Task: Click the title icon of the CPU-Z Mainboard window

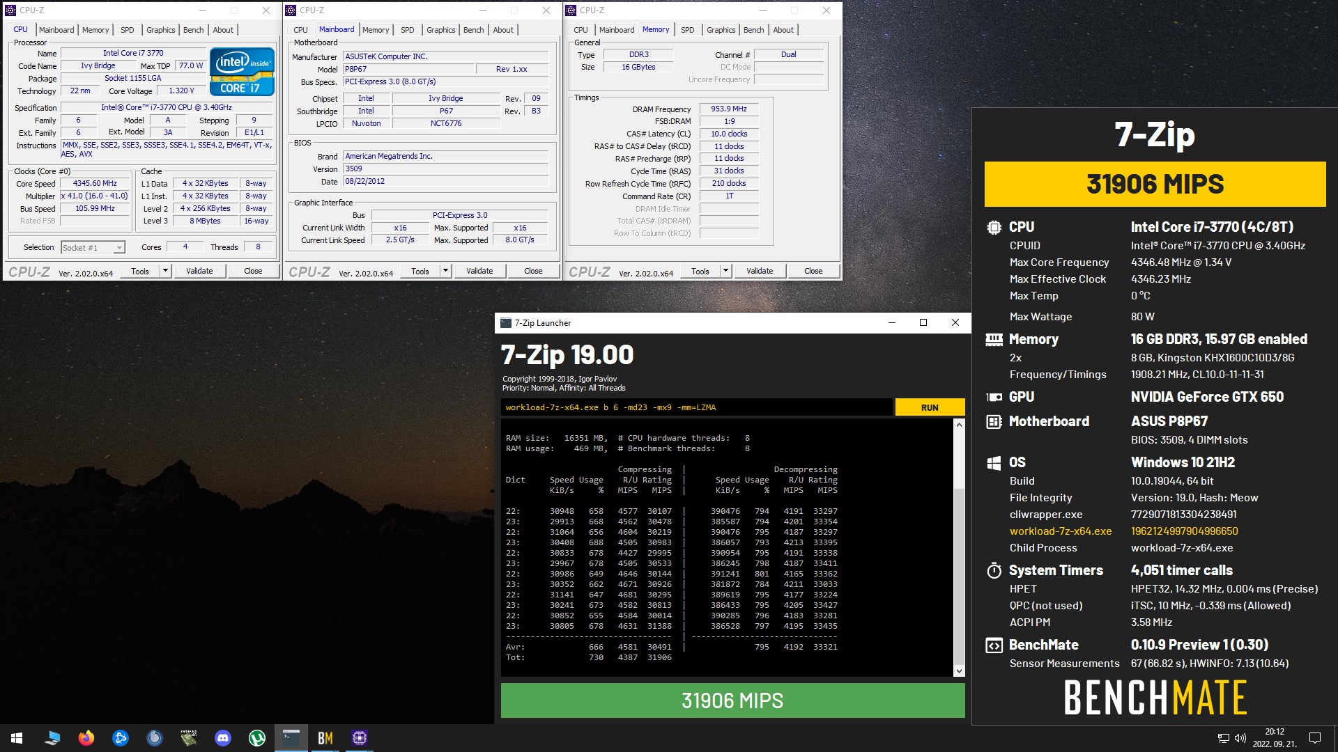Action: point(291,10)
